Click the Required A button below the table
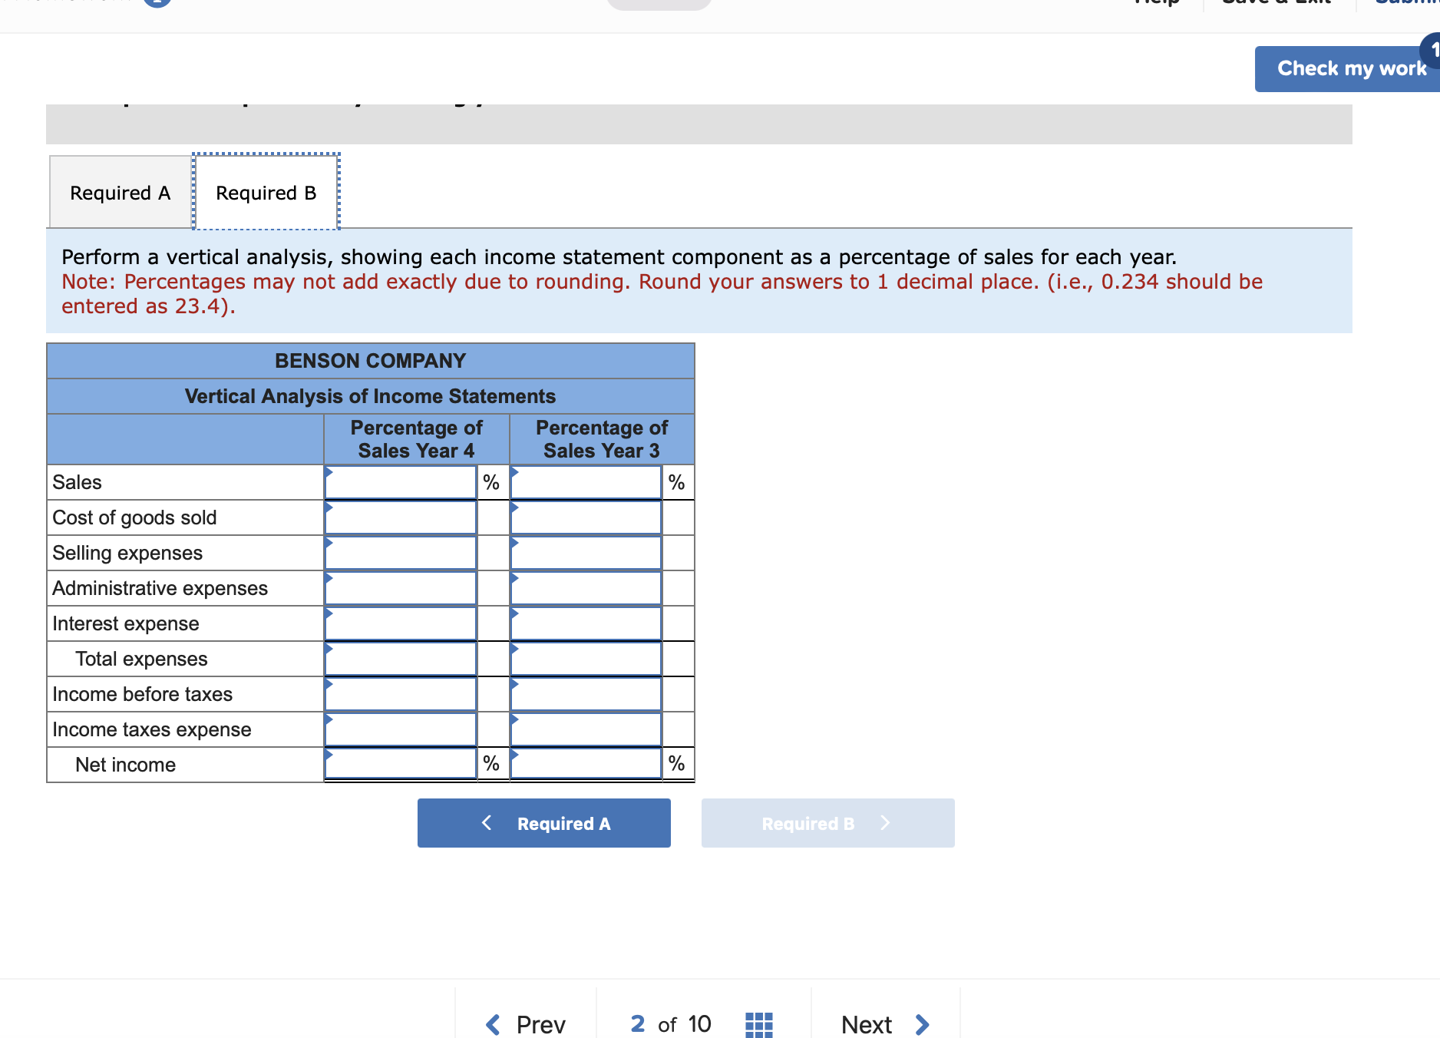This screenshot has width=1440, height=1038. tap(543, 822)
